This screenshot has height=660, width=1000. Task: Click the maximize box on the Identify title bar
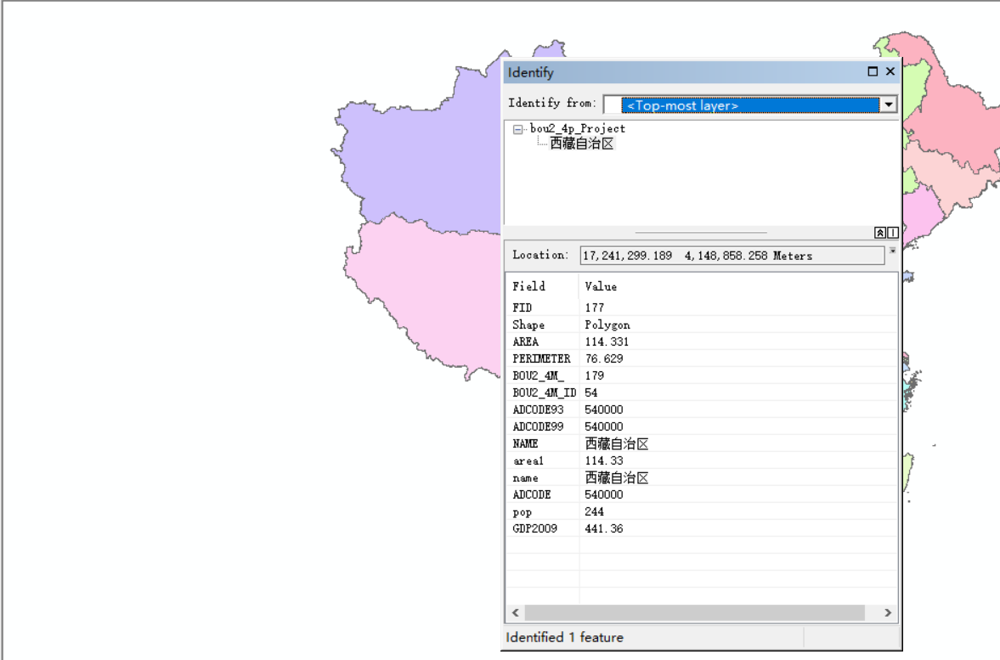point(872,71)
